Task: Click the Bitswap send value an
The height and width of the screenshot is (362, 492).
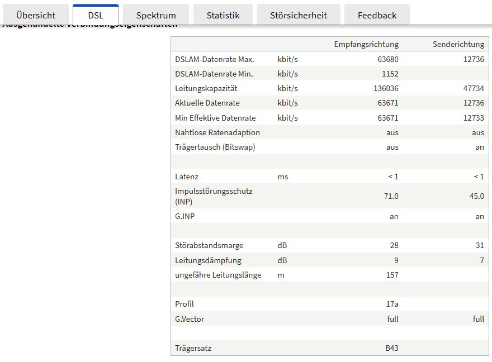Action: (480, 147)
